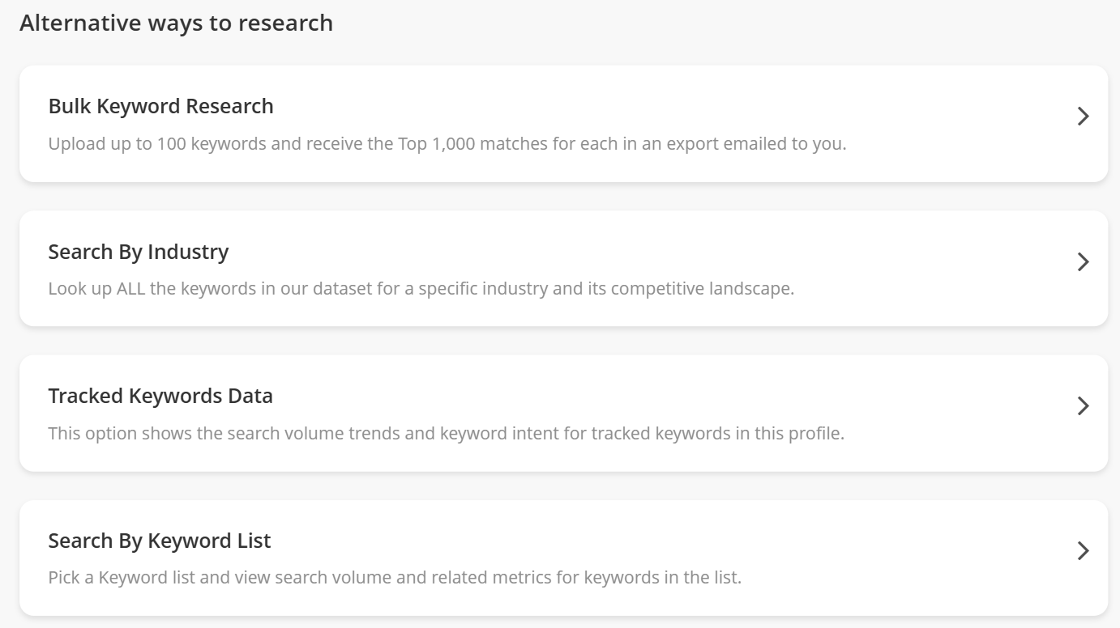Click the 'Alternative ways to research' heading
This screenshot has height=628, width=1120.
tap(176, 23)
